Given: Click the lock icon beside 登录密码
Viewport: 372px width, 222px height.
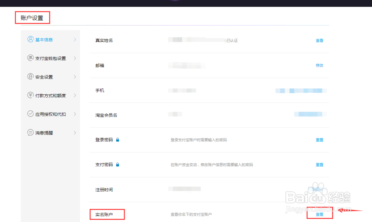Looking at the screenshot, I should pos(118,140).
